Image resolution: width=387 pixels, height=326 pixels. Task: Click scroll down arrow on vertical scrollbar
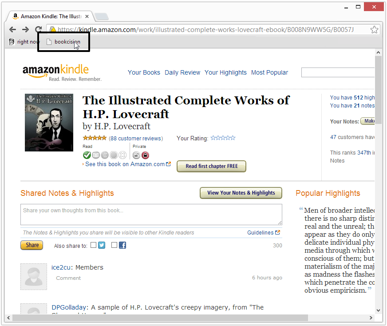pyautogui.click(x=378, y=310)
